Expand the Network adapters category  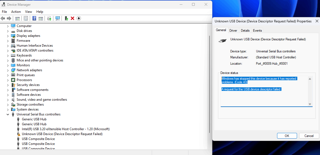pos(8,70)
